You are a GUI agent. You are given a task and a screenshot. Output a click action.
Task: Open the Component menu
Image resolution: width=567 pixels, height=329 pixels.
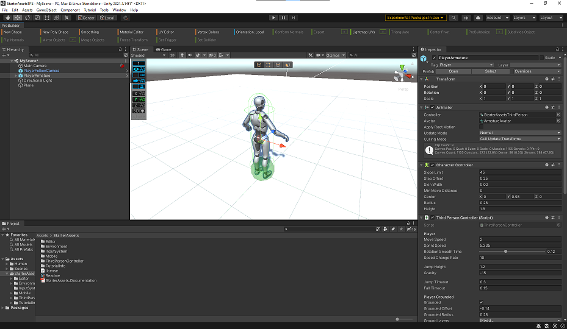pos(70,10)
